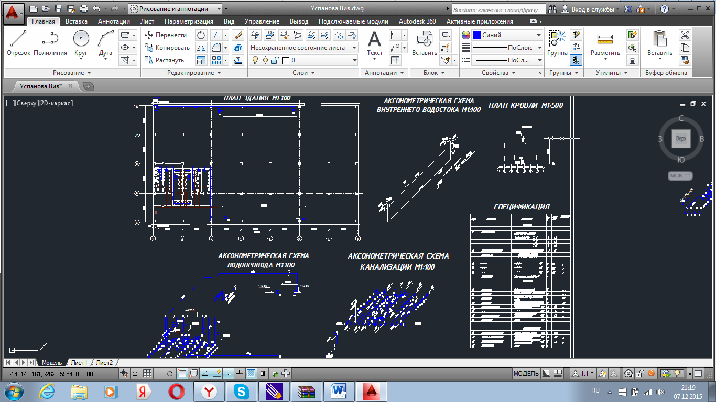This screenshot has width=716, height=402.
Task: Toggle Lineweight display in status bar
Action: [240, 373]
